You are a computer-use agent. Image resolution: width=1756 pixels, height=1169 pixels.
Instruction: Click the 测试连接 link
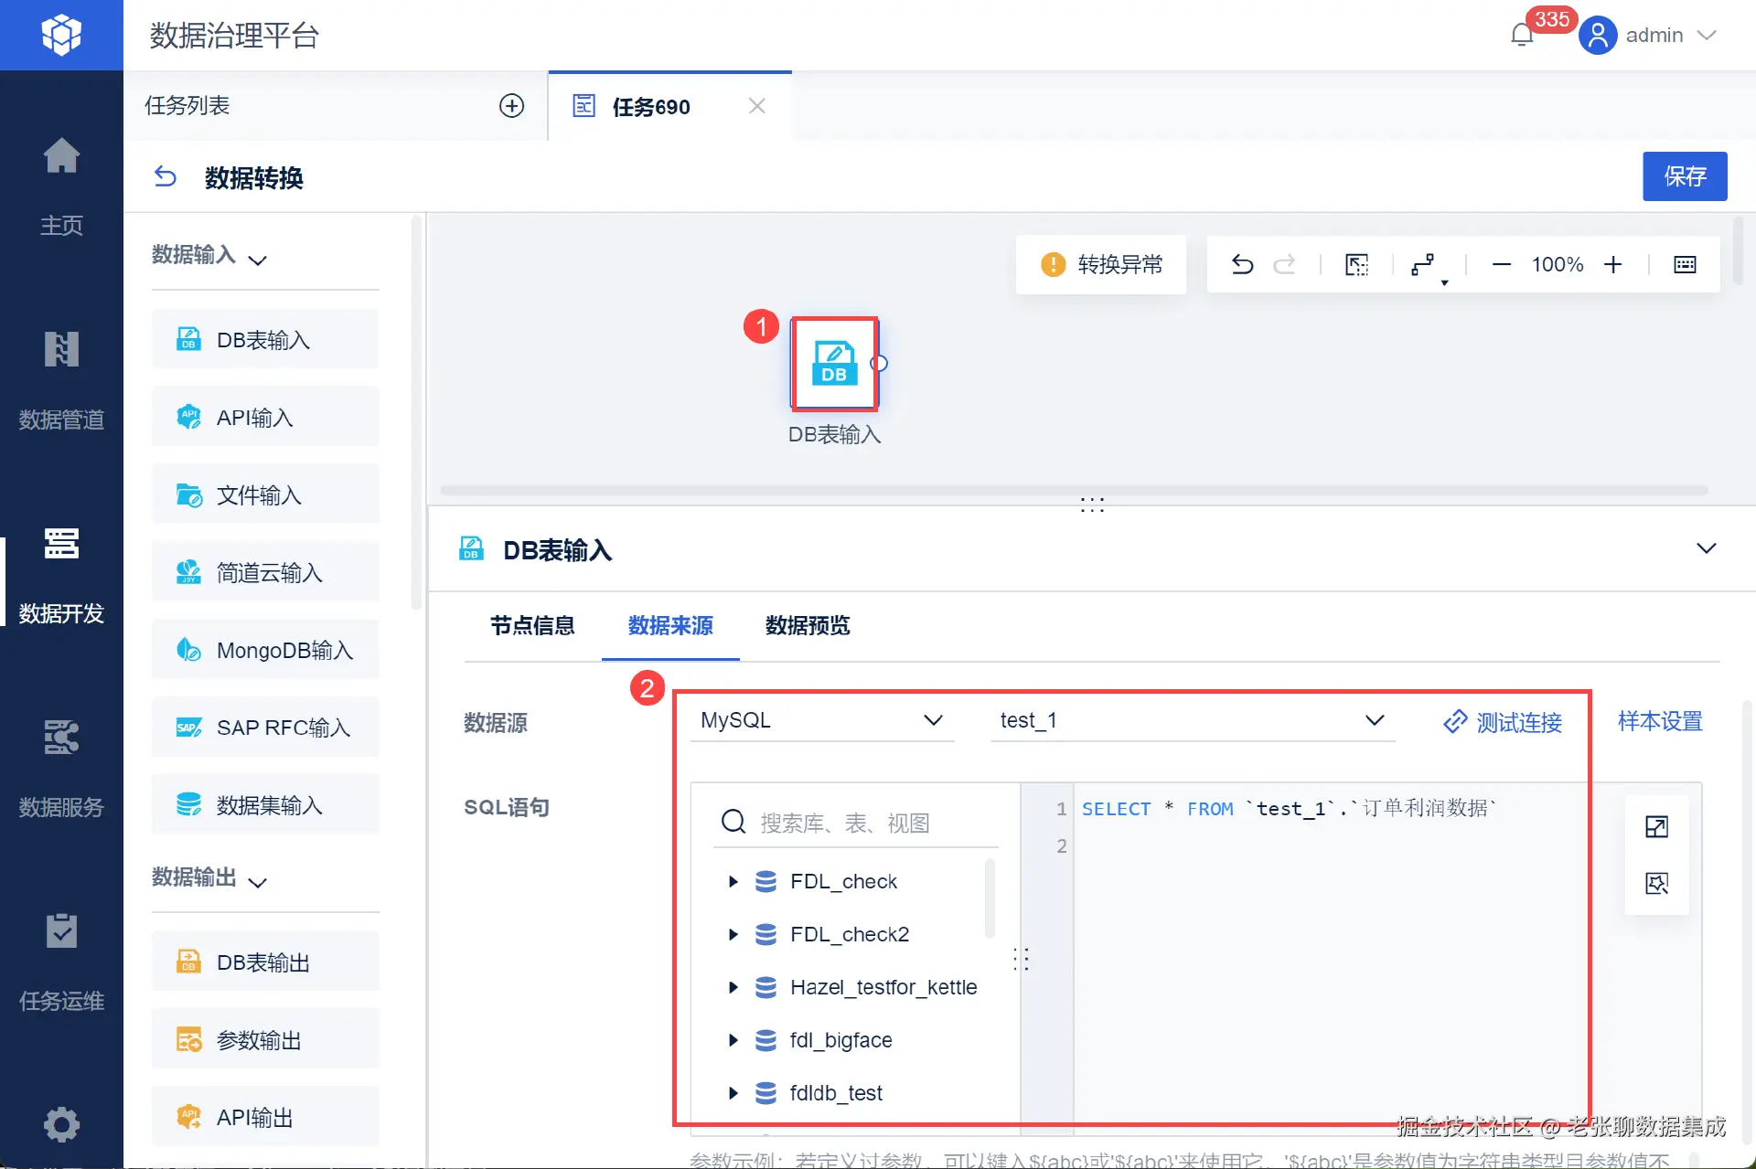coord(1503,722)
